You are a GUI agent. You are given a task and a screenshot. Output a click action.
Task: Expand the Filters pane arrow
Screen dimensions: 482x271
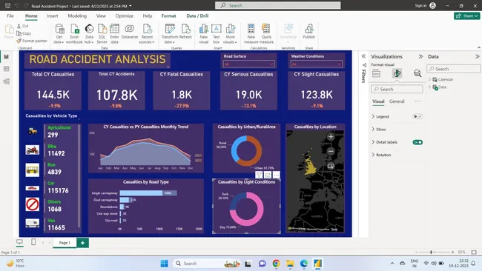click(363, 56)
